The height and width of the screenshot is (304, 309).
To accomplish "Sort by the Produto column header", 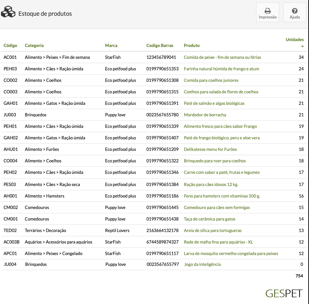I will (192, 45).
